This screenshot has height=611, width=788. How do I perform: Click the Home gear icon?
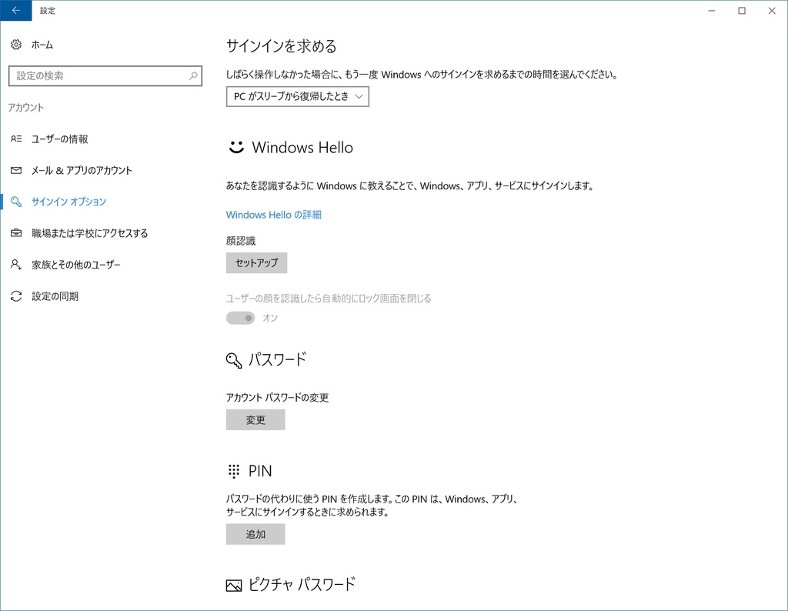tap(16, 45)
